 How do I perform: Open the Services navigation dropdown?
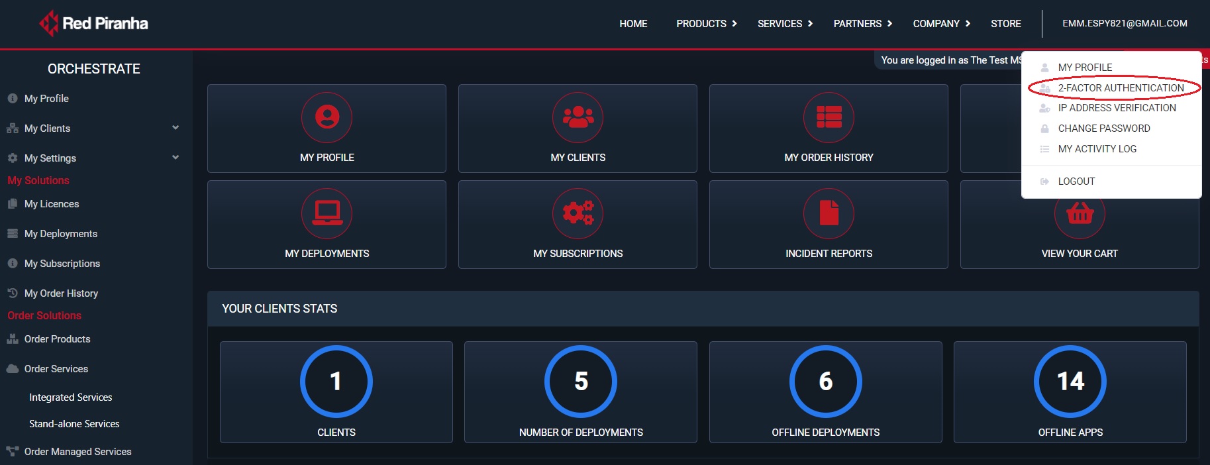click(785, 23)
